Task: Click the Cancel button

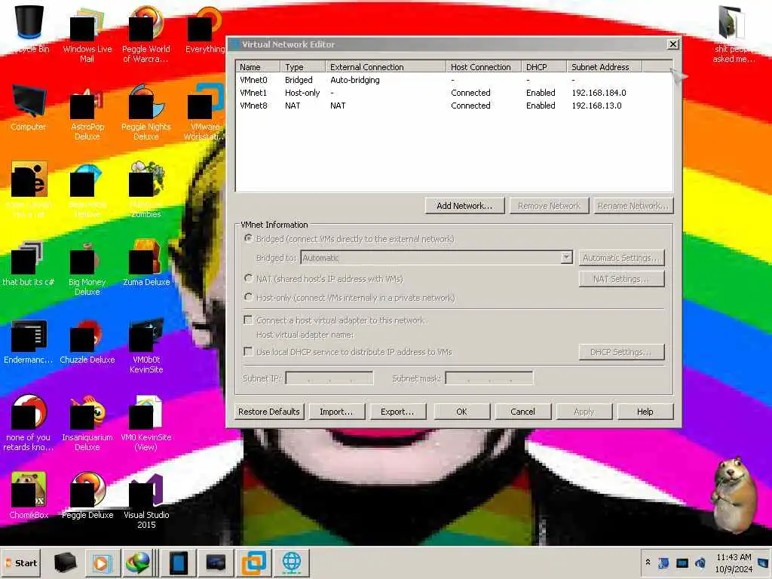Action: pyautogui.click(x=523, y=412)
